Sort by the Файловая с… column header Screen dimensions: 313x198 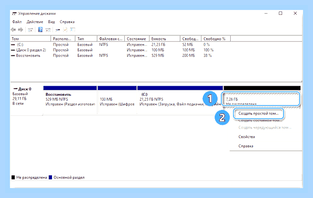pos(111,39)
